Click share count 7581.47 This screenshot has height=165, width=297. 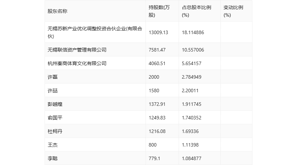(x=157, y=50)
